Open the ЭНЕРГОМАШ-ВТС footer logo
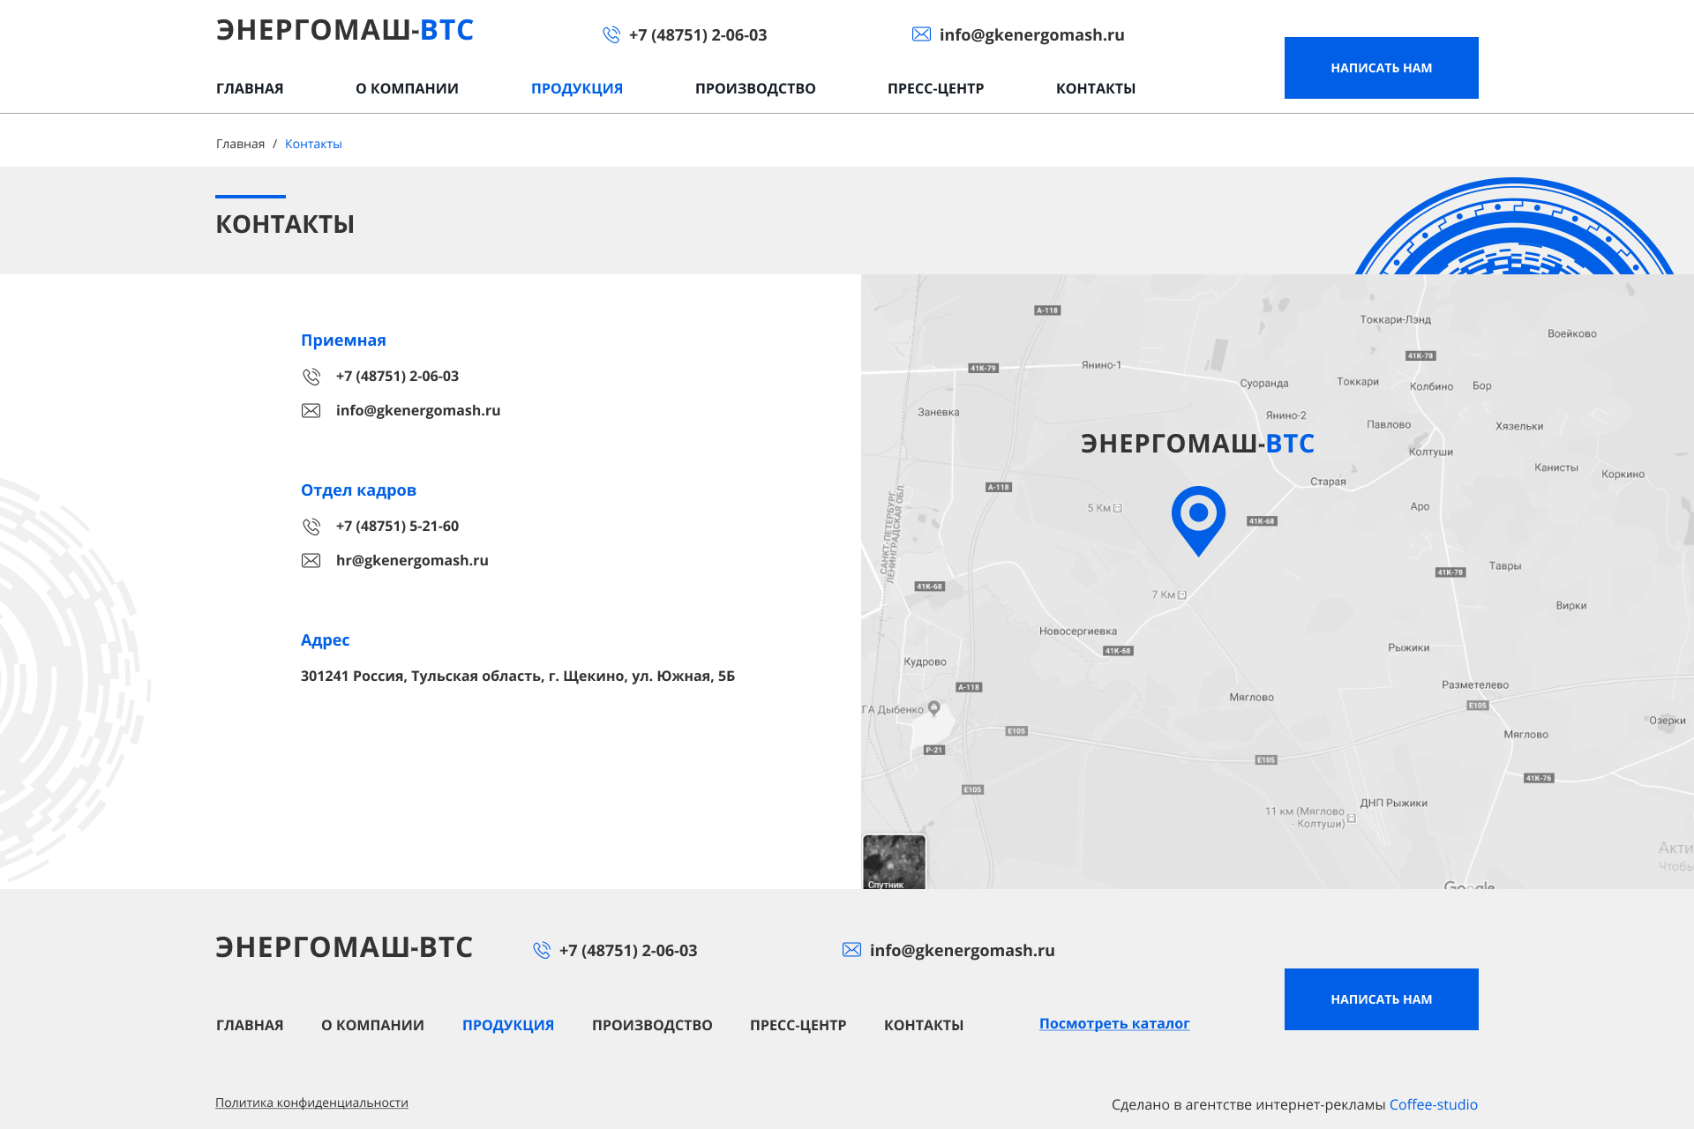1694x1129 pixels. tap(344, 947)
